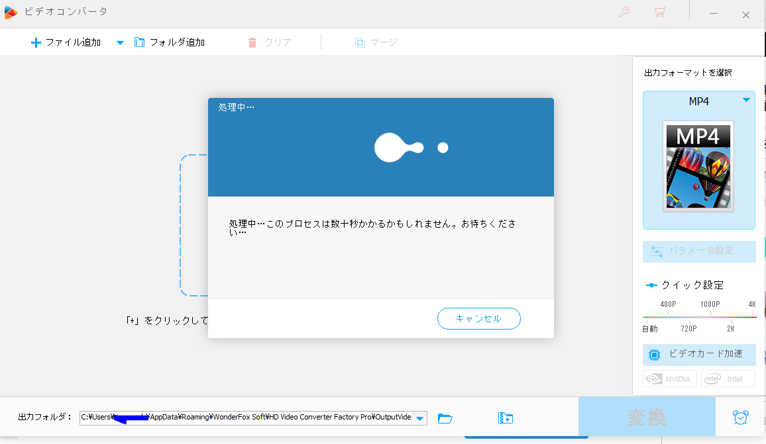Click the MP4 format thumbnail image
Screen dimensions: 766x444
[x=698, y=166]
